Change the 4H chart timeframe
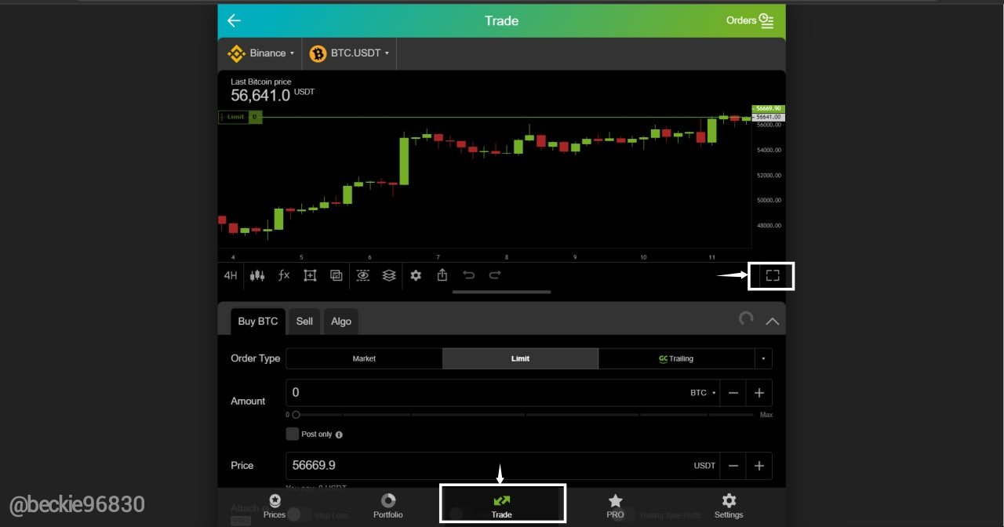This screenshot has height=527, width=1004. point(231,275)
